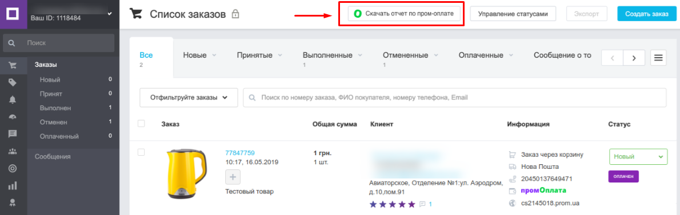Expand the Отмененные tab chevron

coord(435,55)
